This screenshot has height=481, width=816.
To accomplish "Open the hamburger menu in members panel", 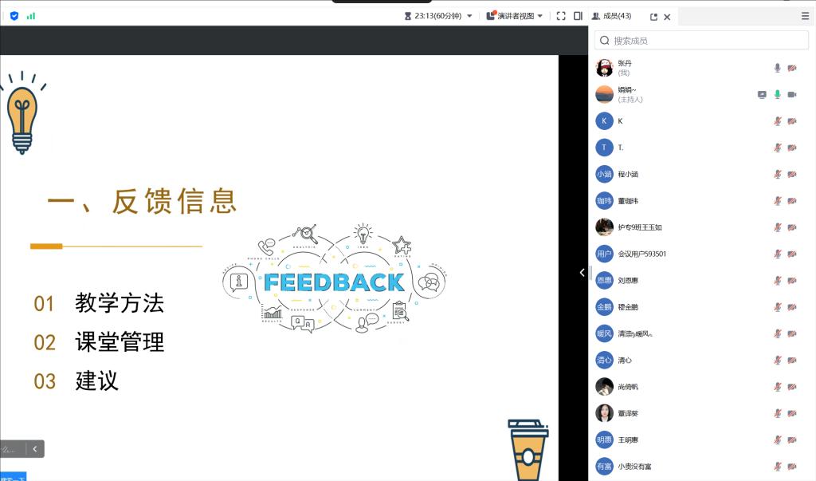I will click(805, 15).
